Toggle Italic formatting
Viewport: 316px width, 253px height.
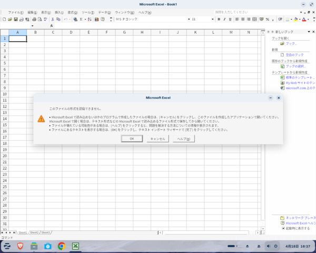pos(224,19)
